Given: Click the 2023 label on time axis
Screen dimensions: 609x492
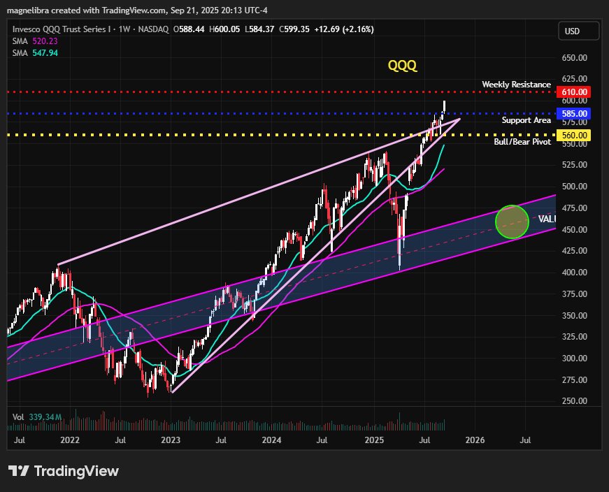Looking at the screenshot, I should point(171,440).
